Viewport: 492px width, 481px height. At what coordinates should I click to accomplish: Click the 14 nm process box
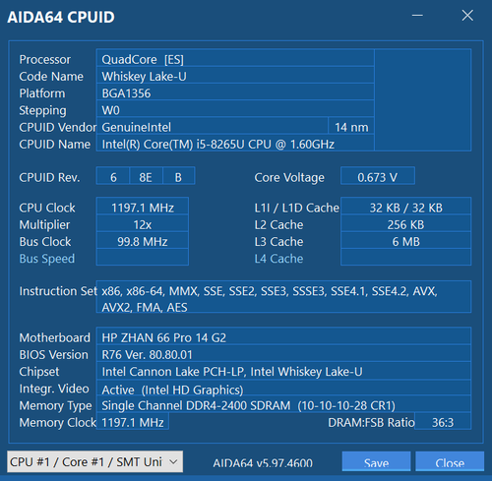point(351,127)
